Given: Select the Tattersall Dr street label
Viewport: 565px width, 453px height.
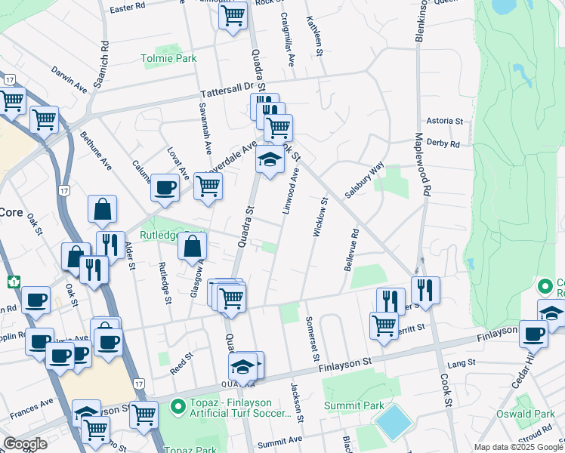Looking at the screenshot, I should coord(227,89).
